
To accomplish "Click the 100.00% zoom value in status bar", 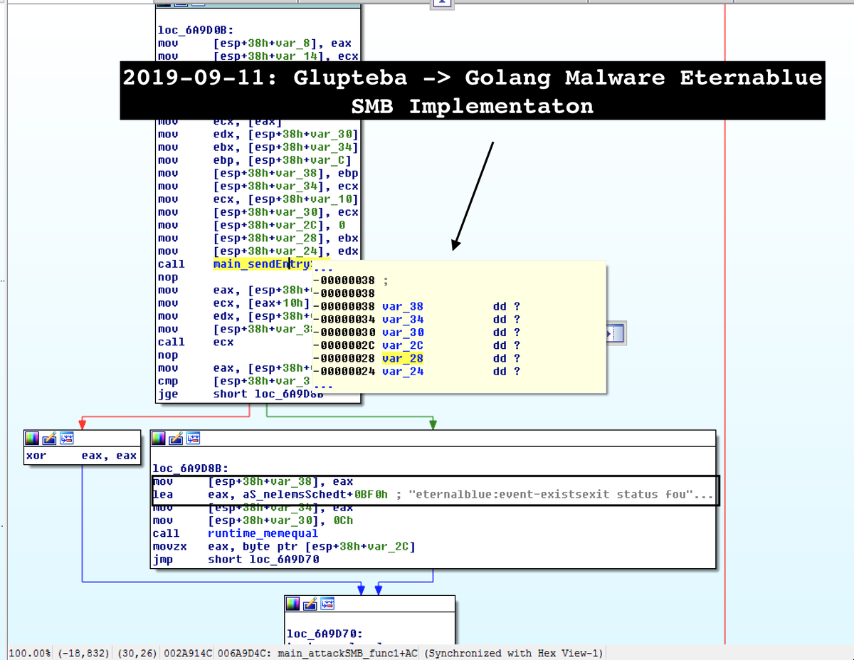I will pos(30,654).
